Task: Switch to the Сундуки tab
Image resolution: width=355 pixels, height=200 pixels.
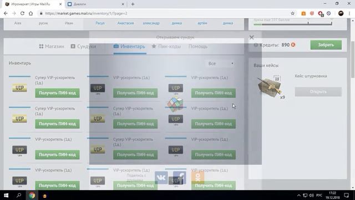Action: [x=83, y=46]
